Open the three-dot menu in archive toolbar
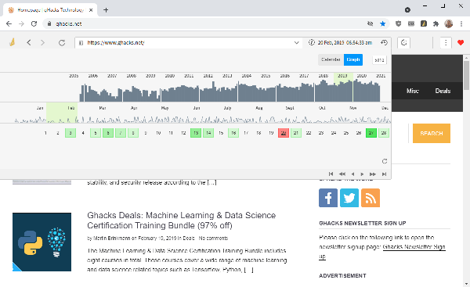 tap(446, 43)
